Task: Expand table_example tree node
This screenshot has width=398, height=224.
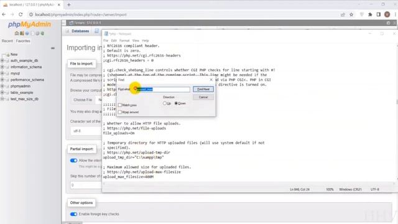Action: [2, 93]
